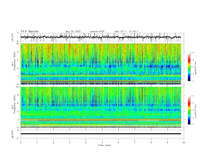Click the upper color bar's log(PSD) label
The width and height of the screenshot is (207, 160).
click(x=195, y=68)
